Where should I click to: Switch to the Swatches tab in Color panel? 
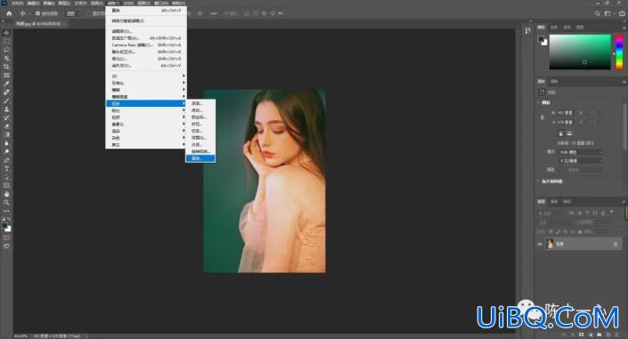pos(554,28)
